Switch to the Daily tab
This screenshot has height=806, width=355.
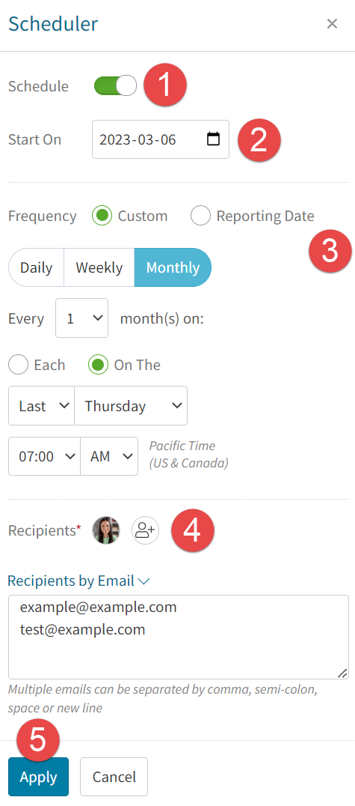click(36, 268)
